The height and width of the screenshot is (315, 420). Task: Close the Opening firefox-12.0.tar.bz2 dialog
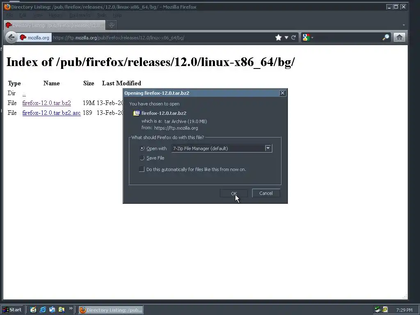(282, 93)
